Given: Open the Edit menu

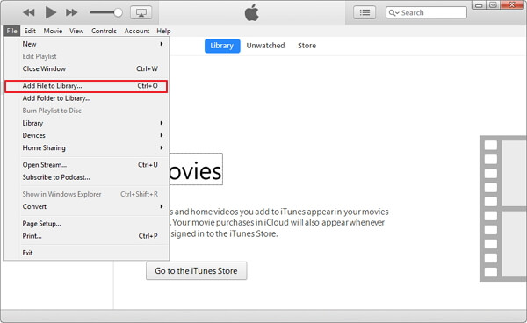Looking at the screenshot, I should 30,31.
